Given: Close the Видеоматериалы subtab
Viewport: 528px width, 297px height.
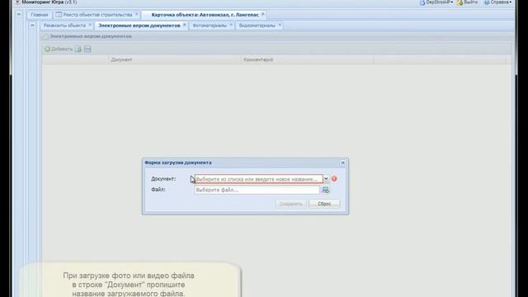Looking at the screenshot, I should pyautogui.click(x=280, y=25).
